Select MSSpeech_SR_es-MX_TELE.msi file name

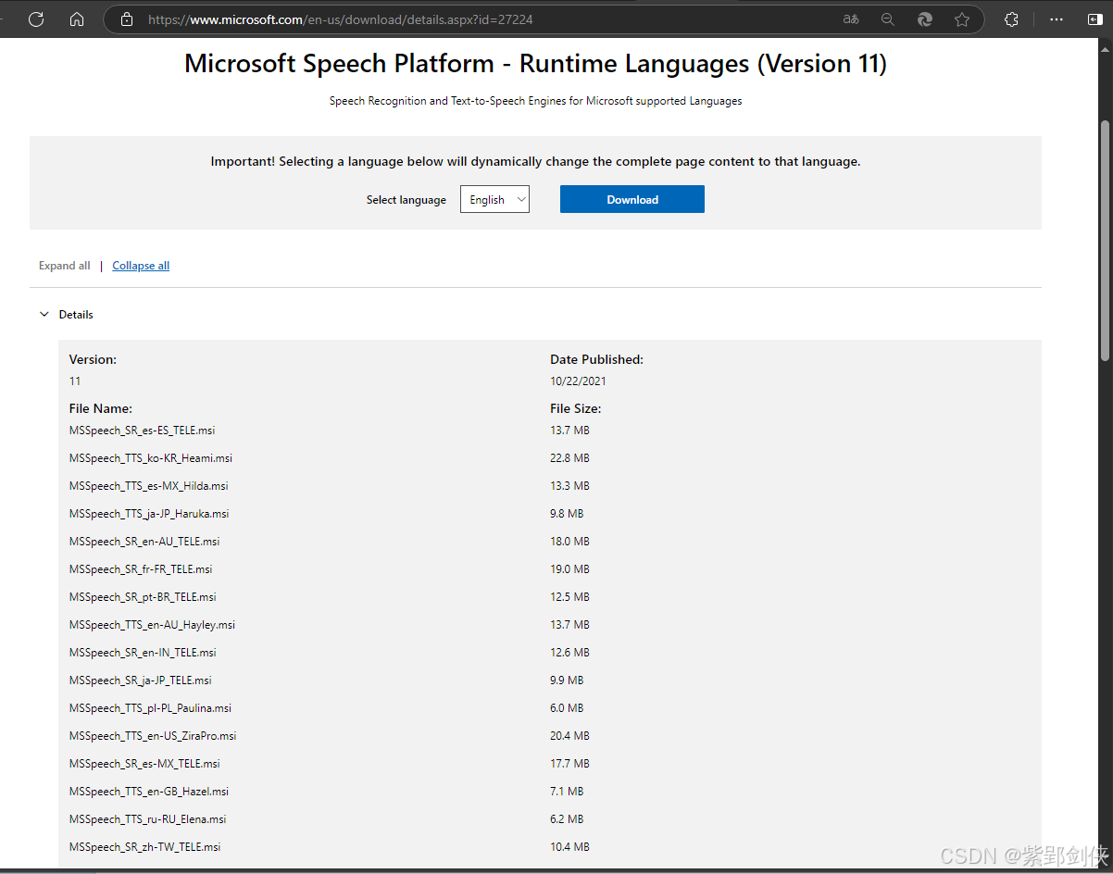[x=144, y=764]
